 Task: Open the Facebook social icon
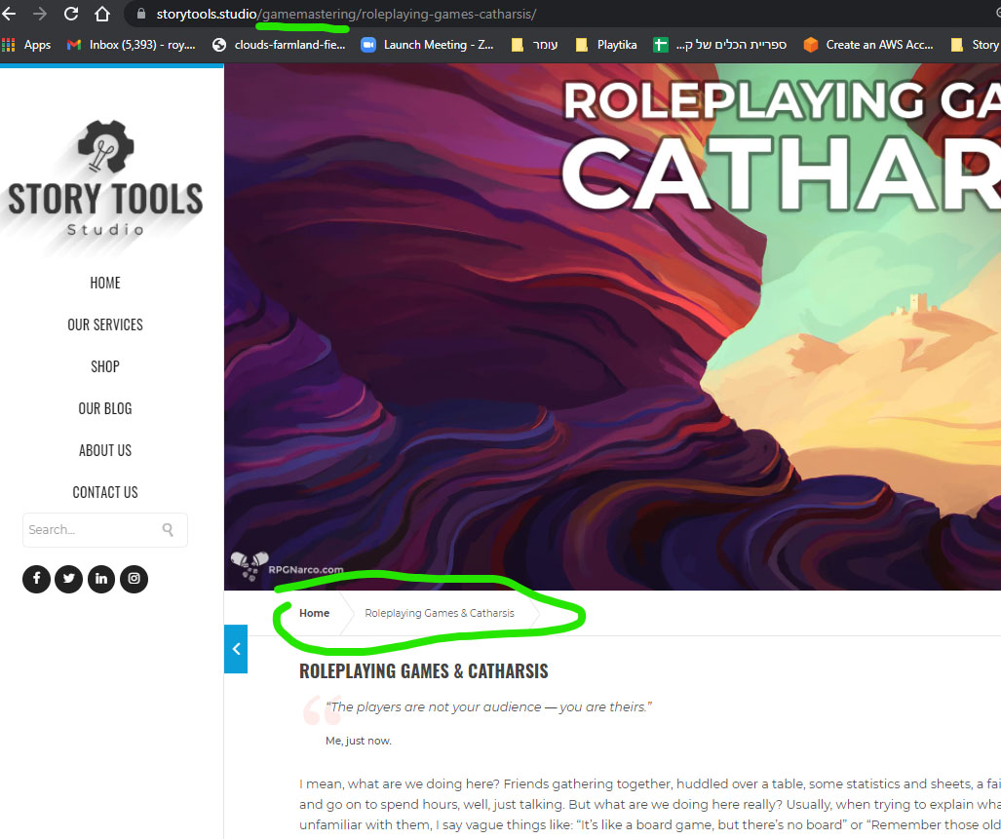pos(36,579)
